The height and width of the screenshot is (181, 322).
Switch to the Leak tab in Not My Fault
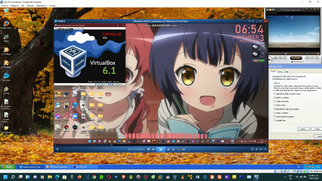pyautogui.click(x=287, y=72)
